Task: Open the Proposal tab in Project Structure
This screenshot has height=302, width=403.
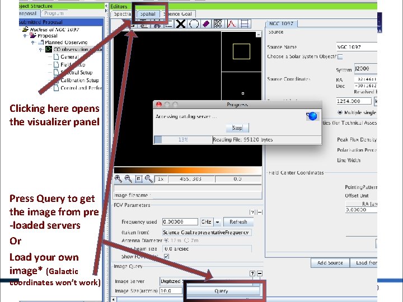Action: pos(29,13)
